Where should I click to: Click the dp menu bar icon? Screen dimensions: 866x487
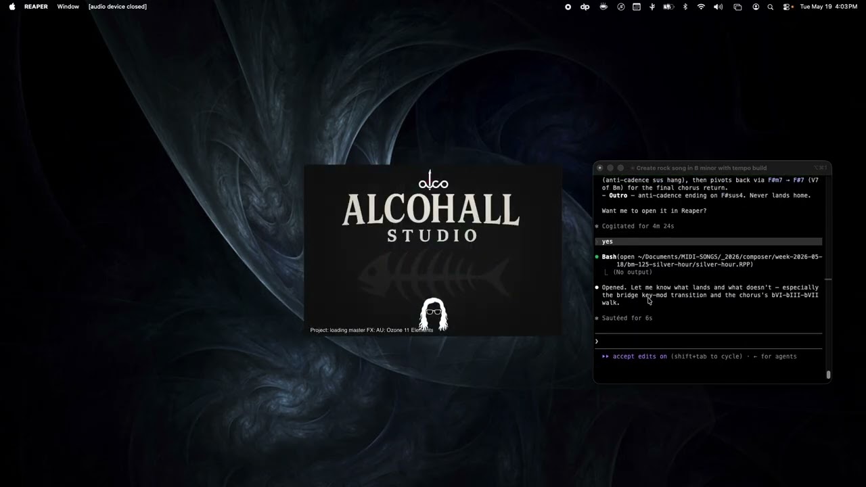(x=585, y=7)
